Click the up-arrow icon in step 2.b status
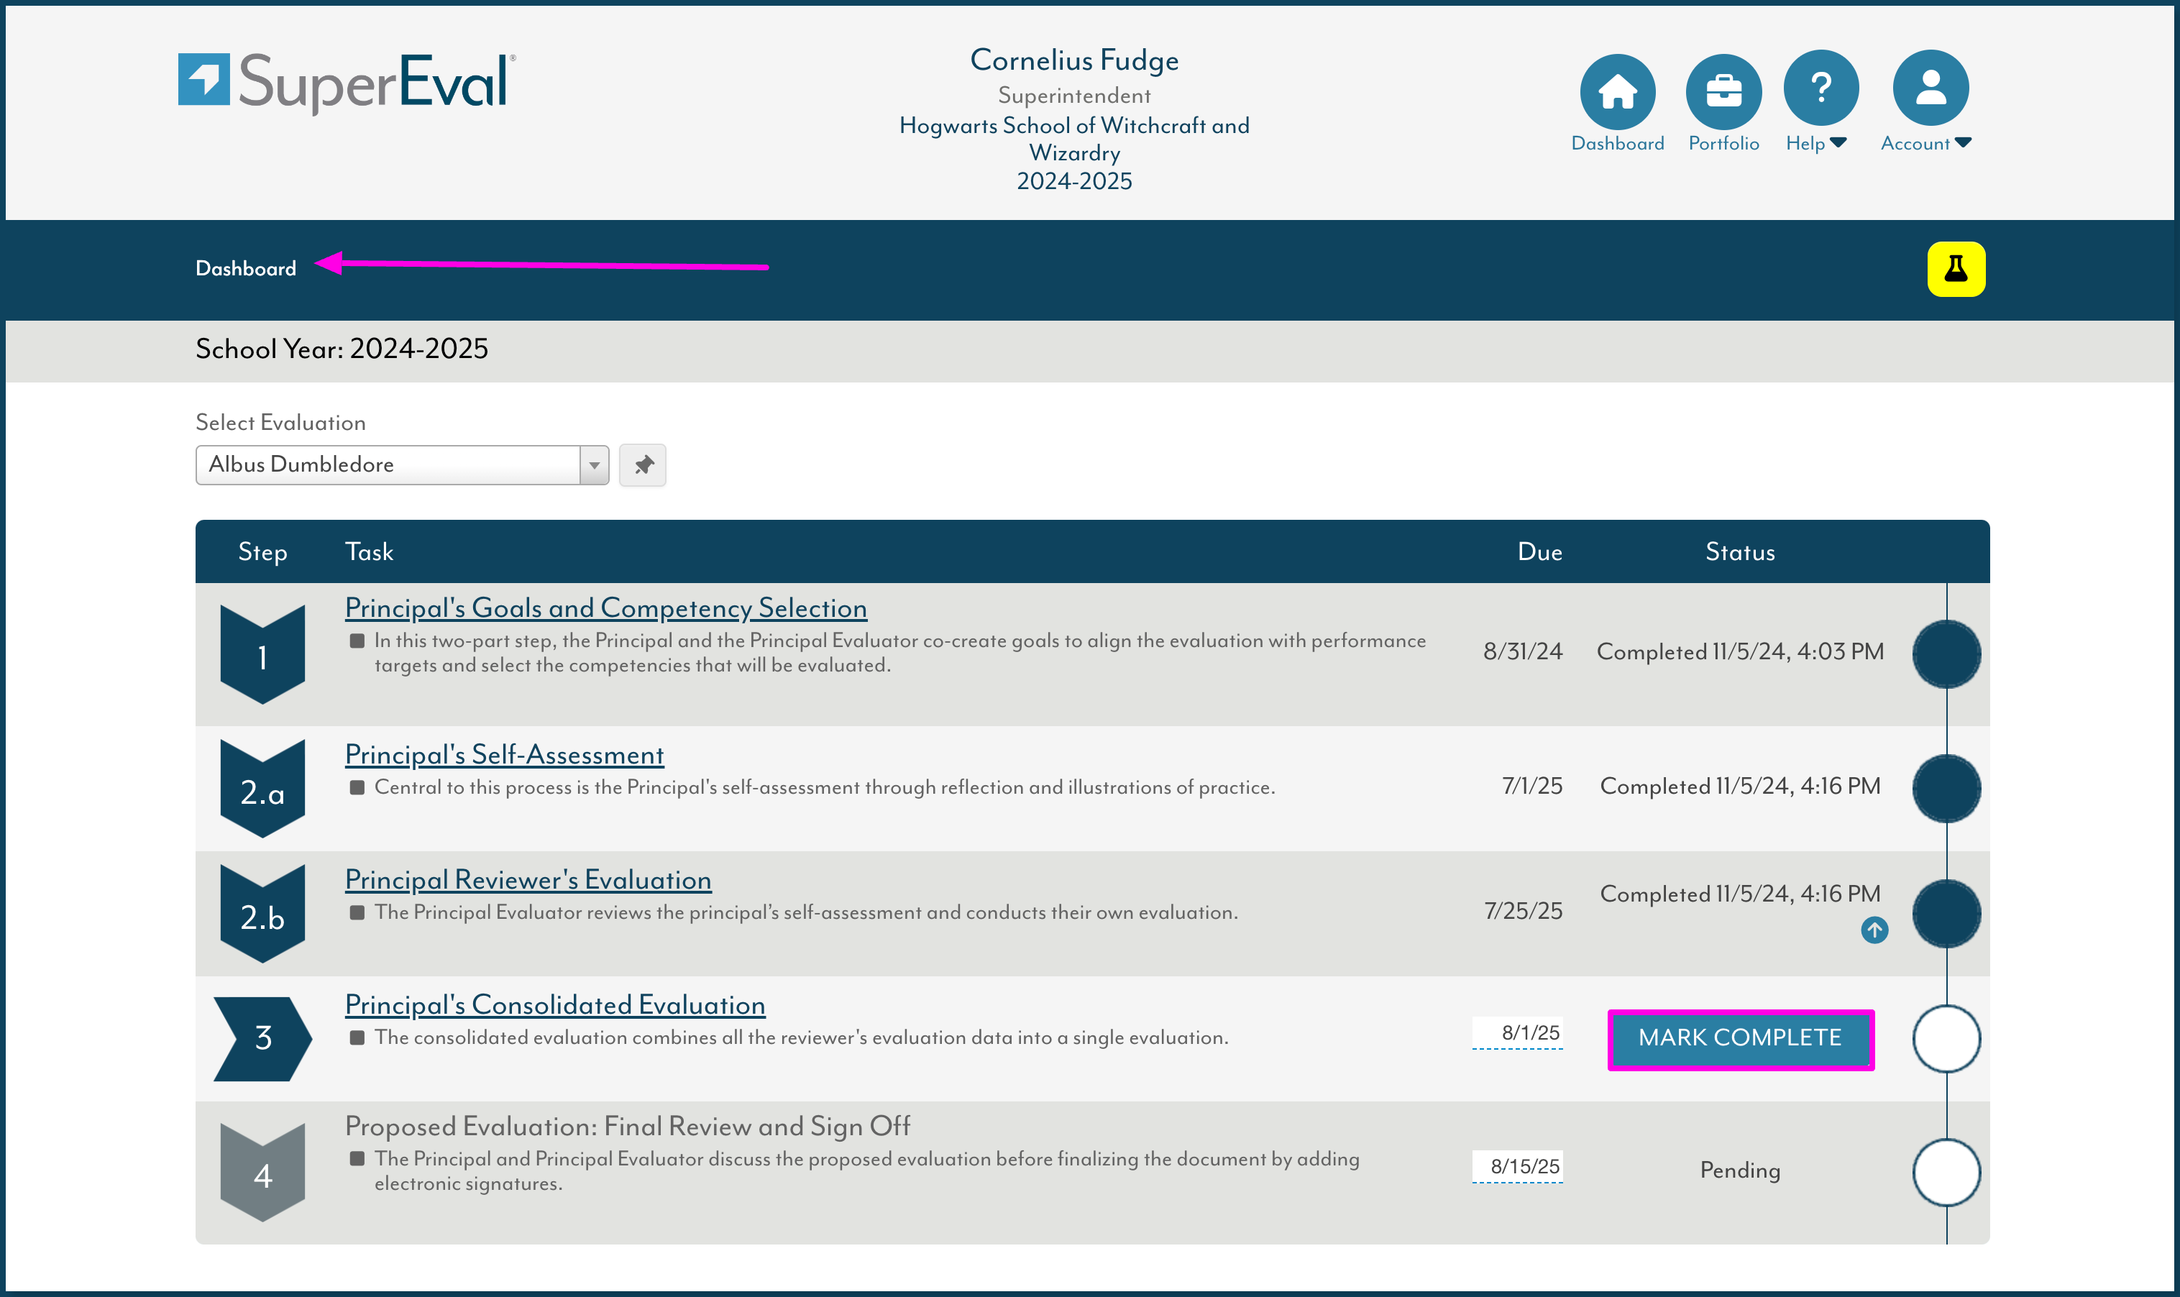Viewport: 2180px width, 1297px height. tap(1874, 930)
